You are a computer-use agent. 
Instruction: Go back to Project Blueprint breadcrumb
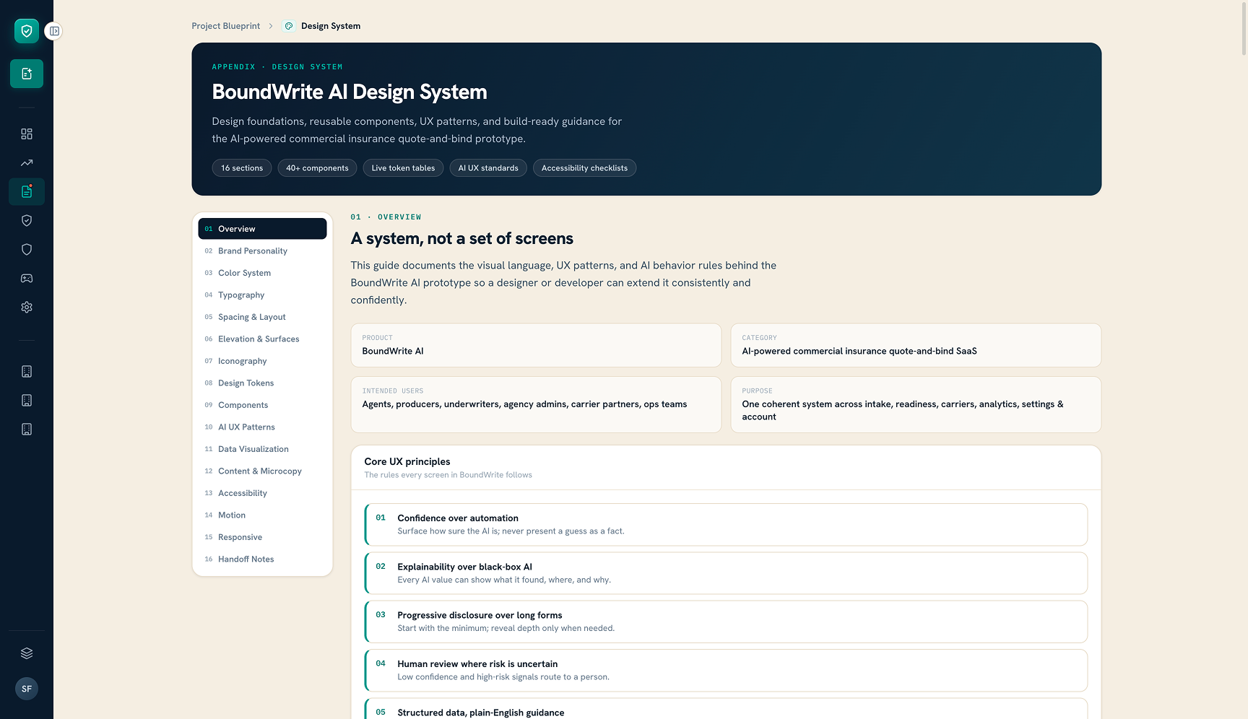225,26
